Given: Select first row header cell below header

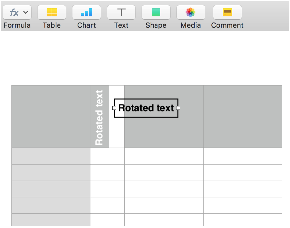Looking at the screenshot, I should (x=51, y=156).
